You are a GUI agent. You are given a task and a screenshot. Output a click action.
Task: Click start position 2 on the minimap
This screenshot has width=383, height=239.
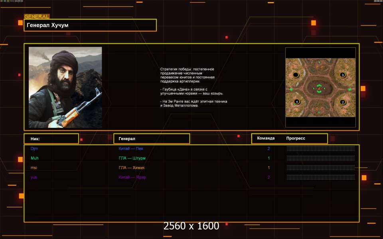tap(342, 102)
